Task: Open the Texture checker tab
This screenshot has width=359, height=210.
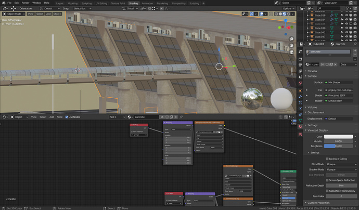Action: 300,134
